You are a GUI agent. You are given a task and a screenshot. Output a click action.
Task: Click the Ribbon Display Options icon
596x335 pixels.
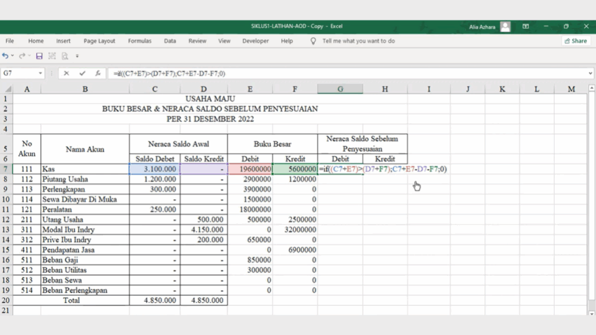click(x=526, y=26)
